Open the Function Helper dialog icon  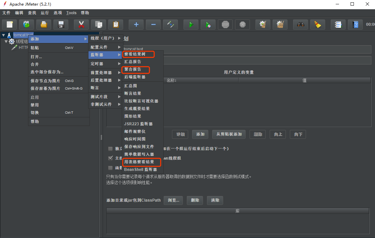(338, 24)
